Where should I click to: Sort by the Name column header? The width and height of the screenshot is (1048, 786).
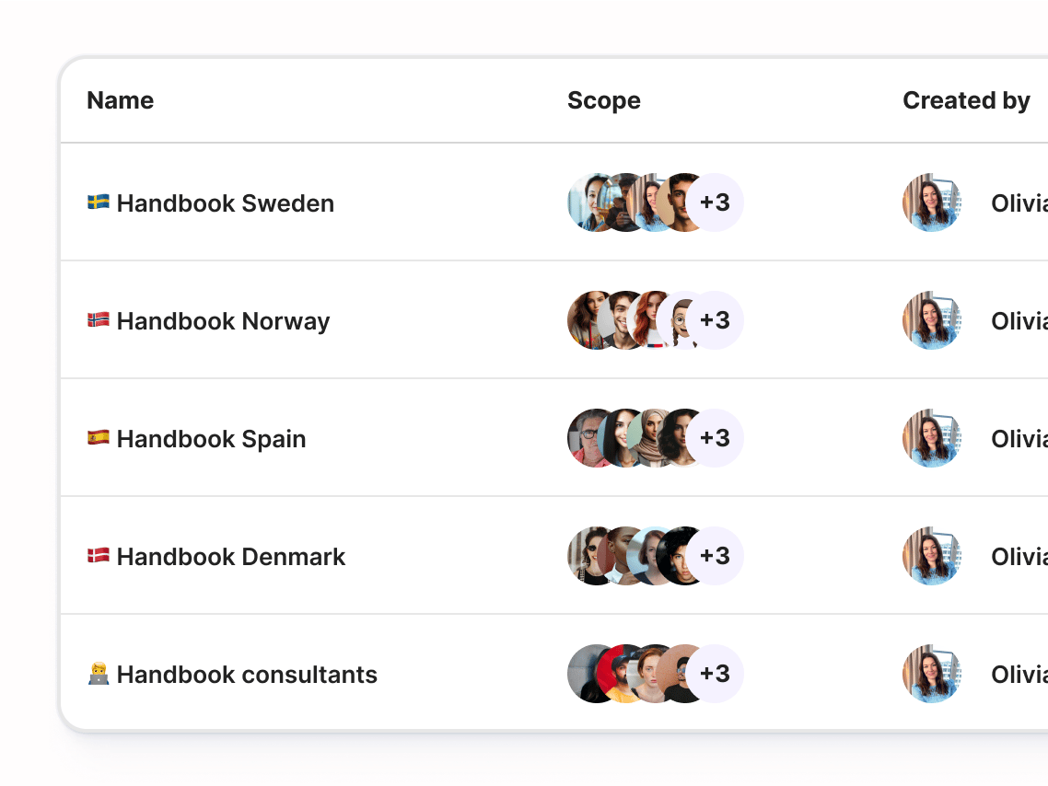(121, 100)
